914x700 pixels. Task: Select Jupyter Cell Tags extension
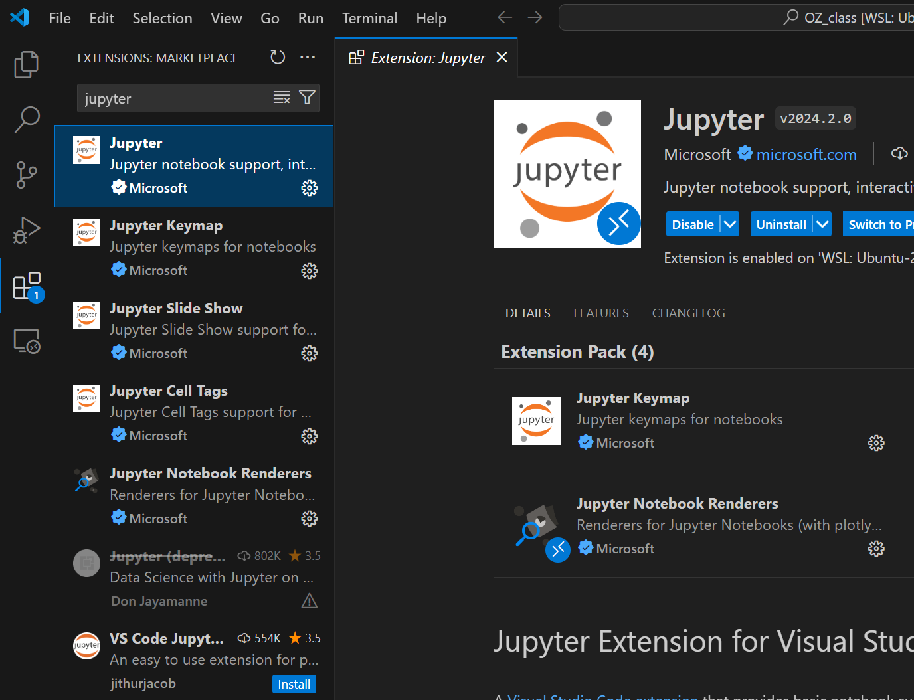click(194, 414)
